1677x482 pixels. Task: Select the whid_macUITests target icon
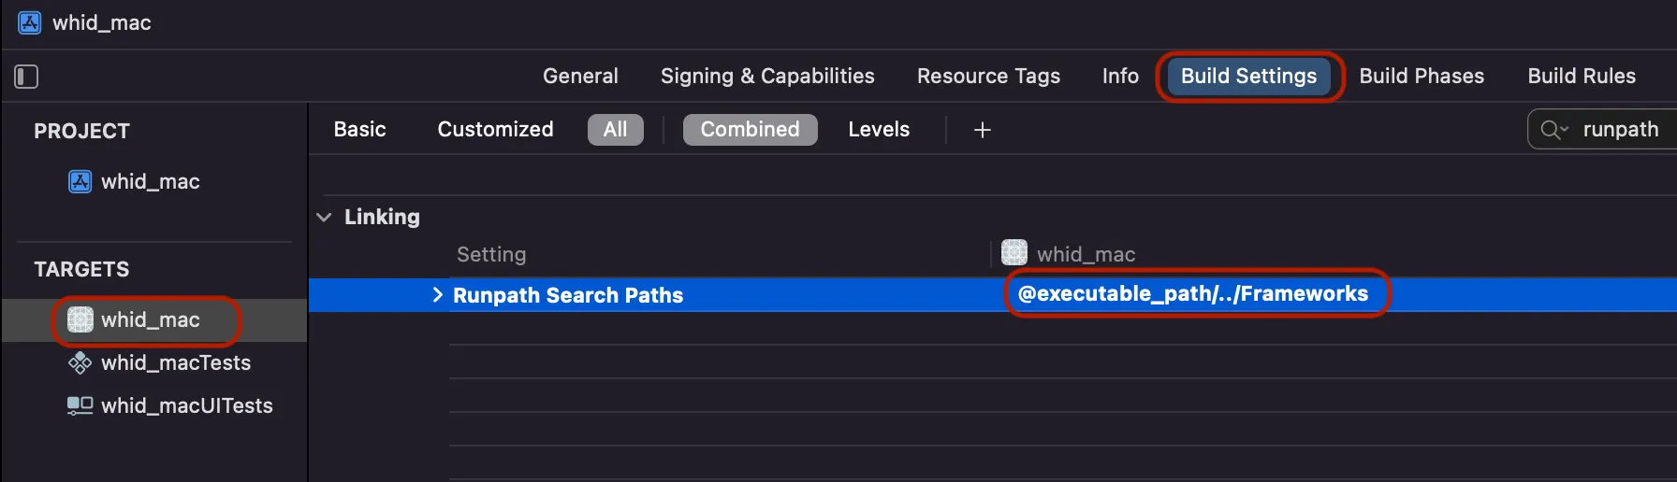[x=80, y=405]
